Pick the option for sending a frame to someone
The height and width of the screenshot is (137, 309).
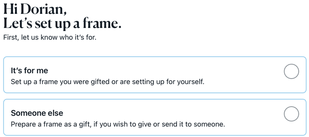[155, 117]
